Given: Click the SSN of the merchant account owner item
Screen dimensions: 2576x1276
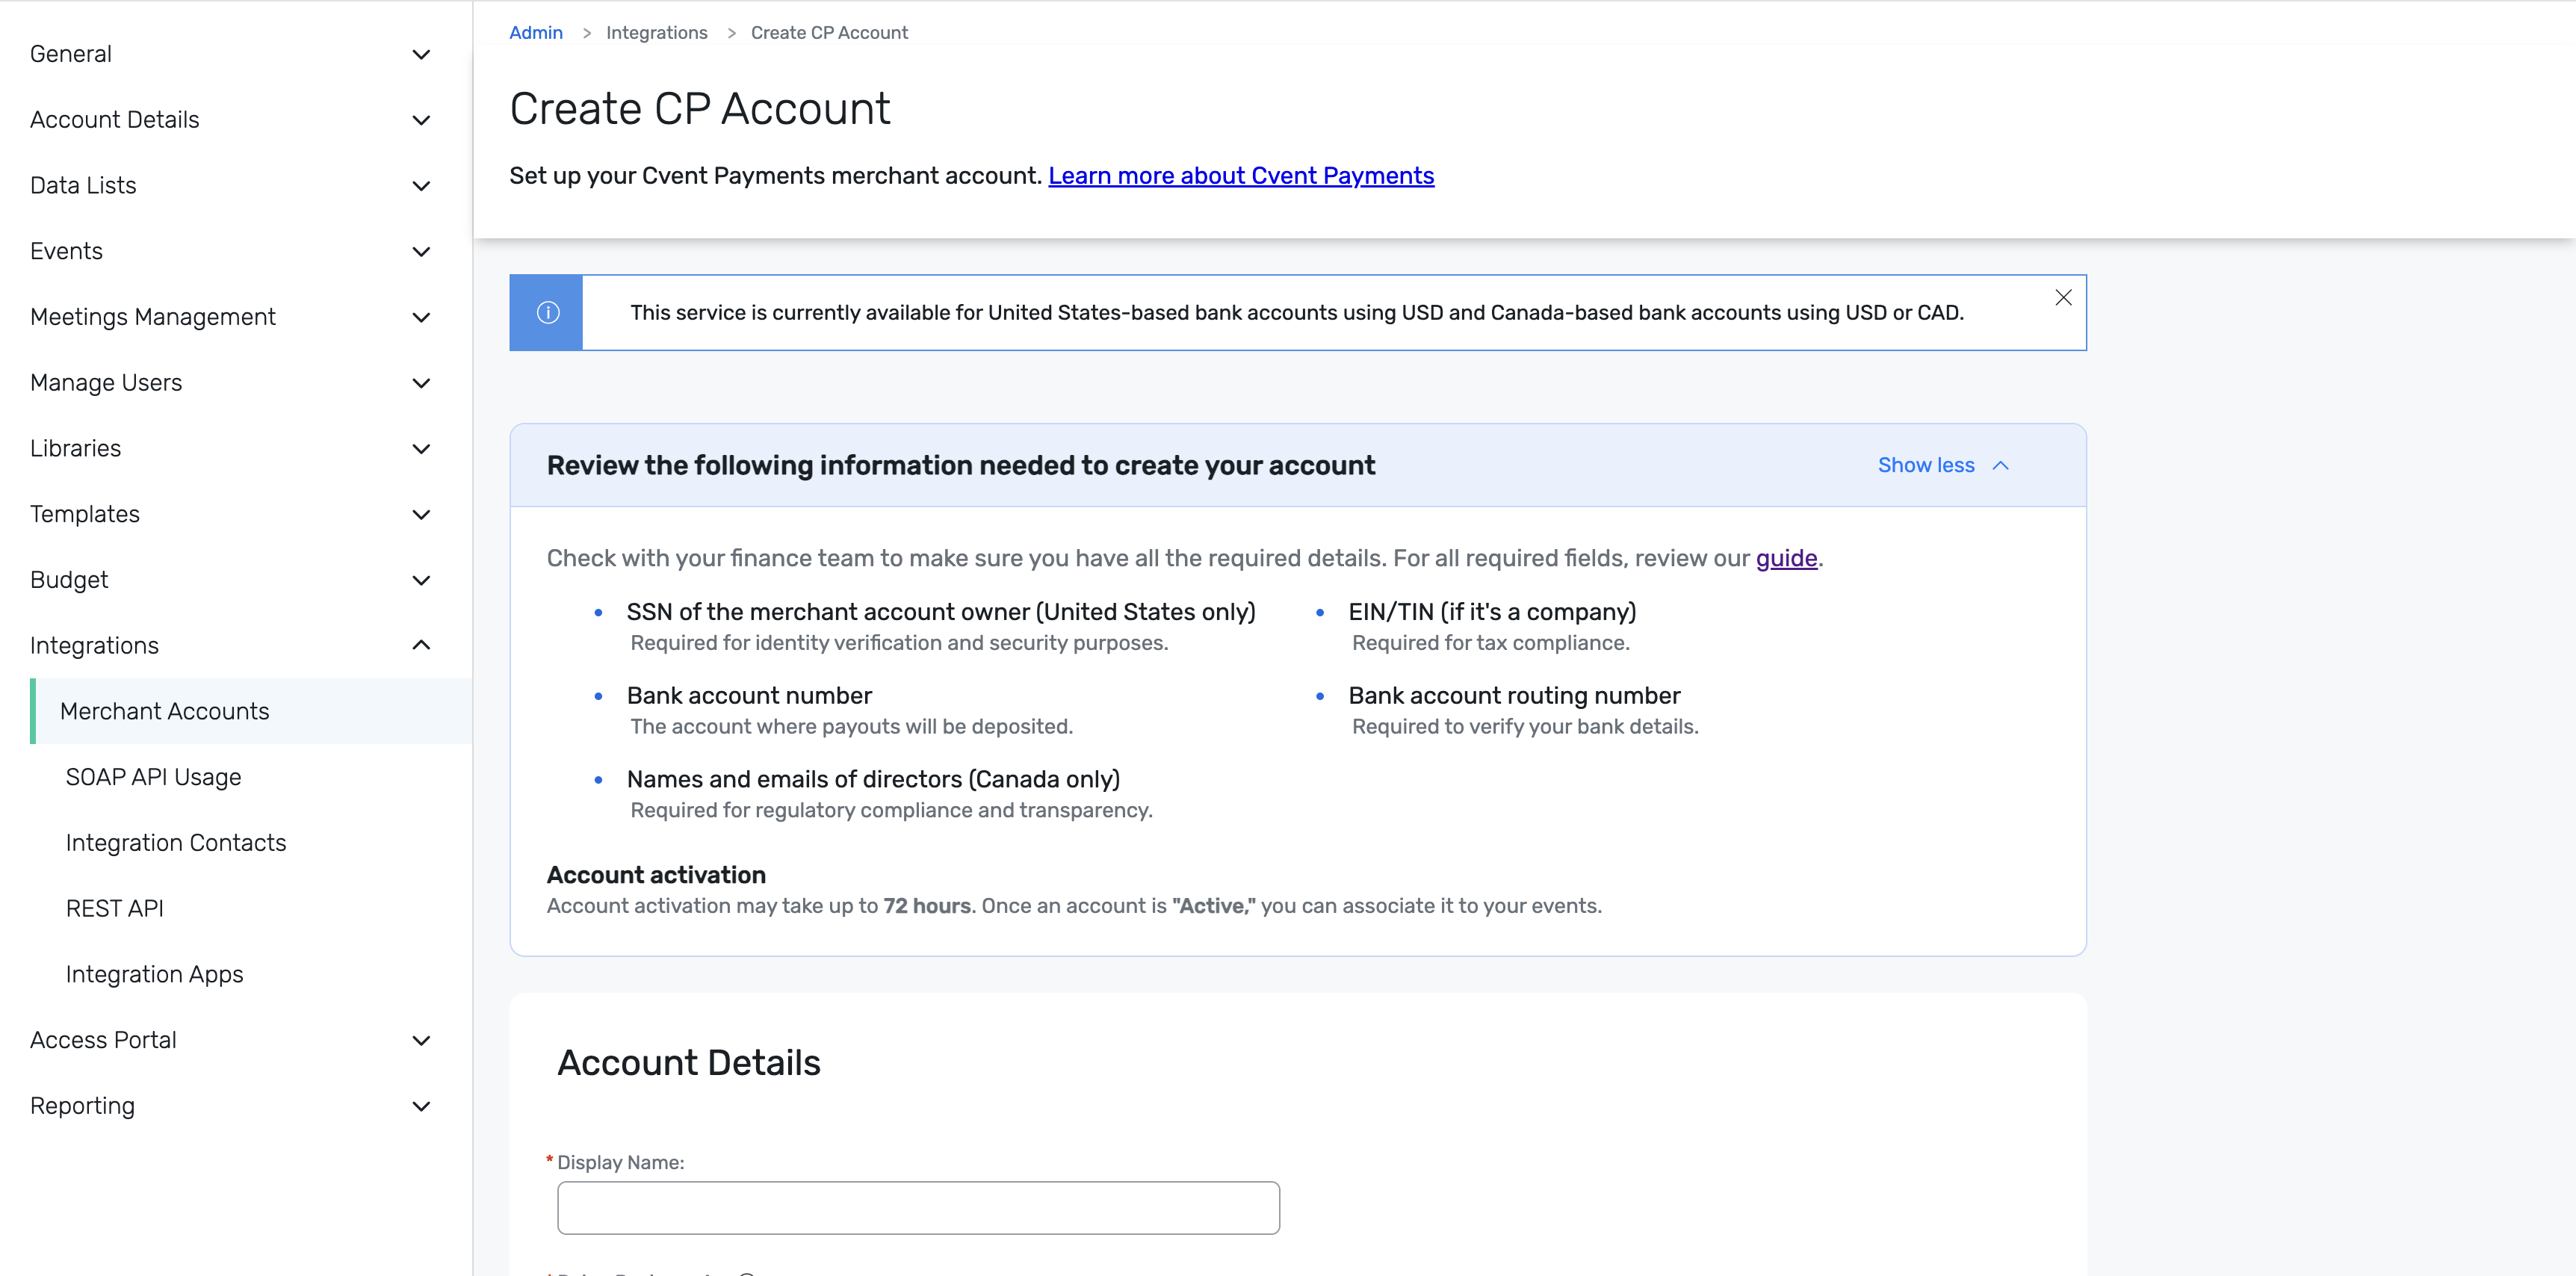Looking at the screenshot, I should pyautogui.click(x=940, y=612).
